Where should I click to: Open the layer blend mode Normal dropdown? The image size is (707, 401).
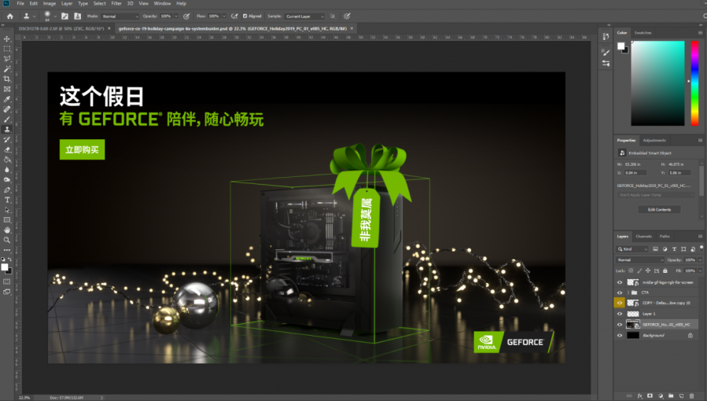[x=640, y=260]
